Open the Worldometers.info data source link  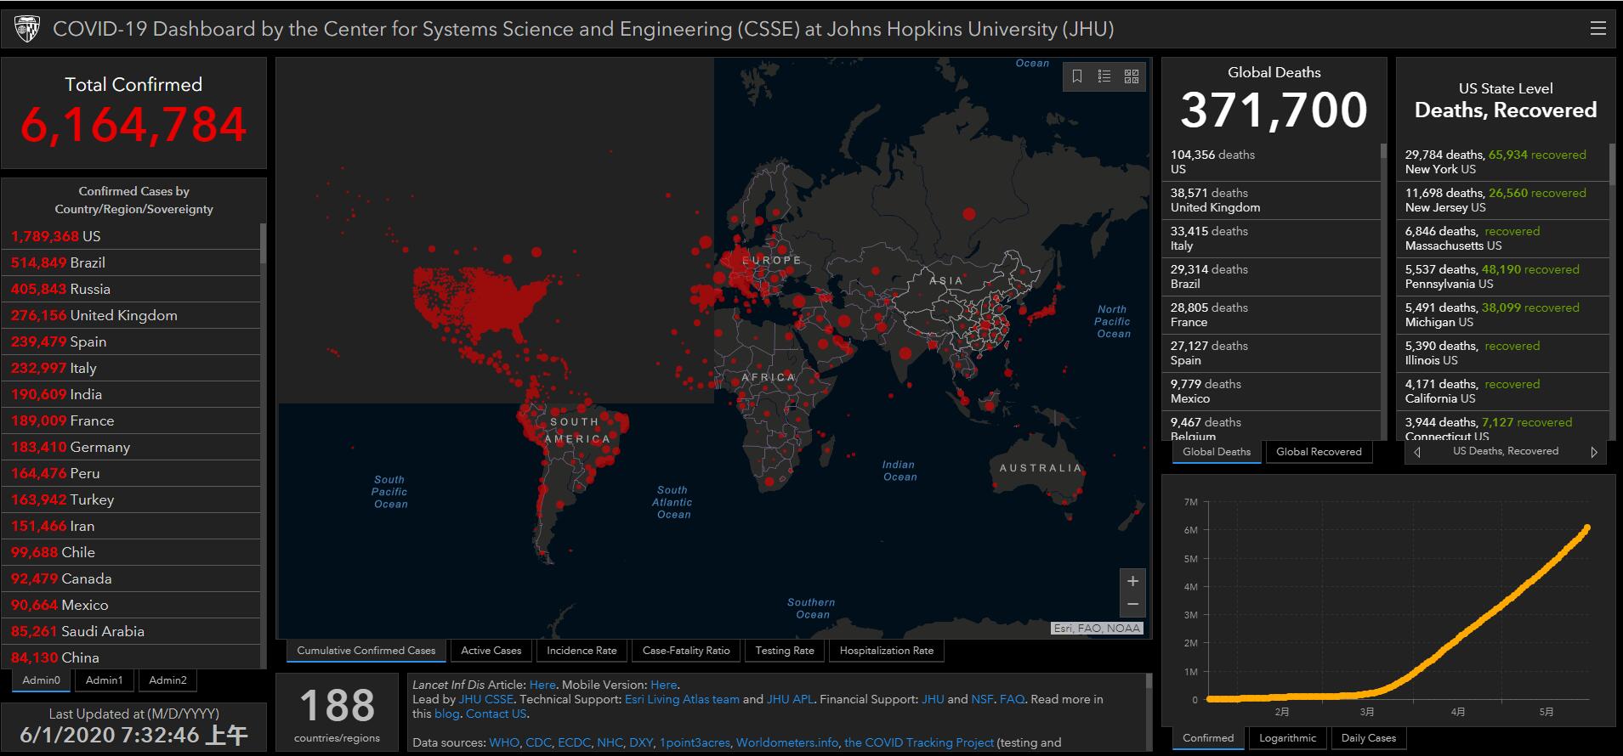pyautogui.click(x=786, y=742)
